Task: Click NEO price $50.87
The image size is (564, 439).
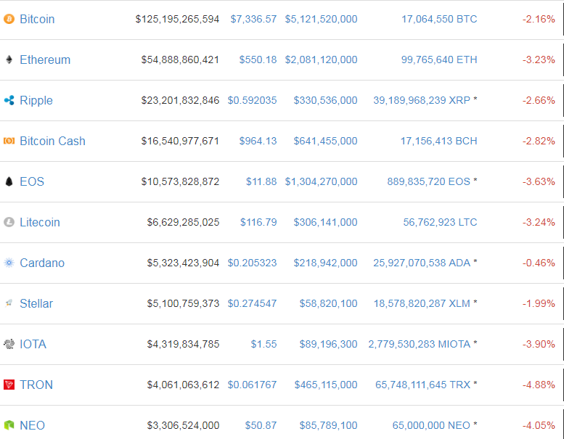Action: pos(261,425)
